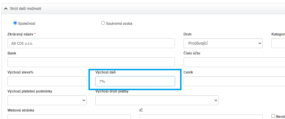This screenshot has width=285, height=119.
Task: Click the Webová stránka input box
Action: 69,117
